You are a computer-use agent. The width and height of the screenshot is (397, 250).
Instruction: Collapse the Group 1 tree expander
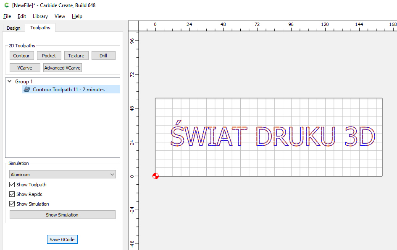(10, 81)
